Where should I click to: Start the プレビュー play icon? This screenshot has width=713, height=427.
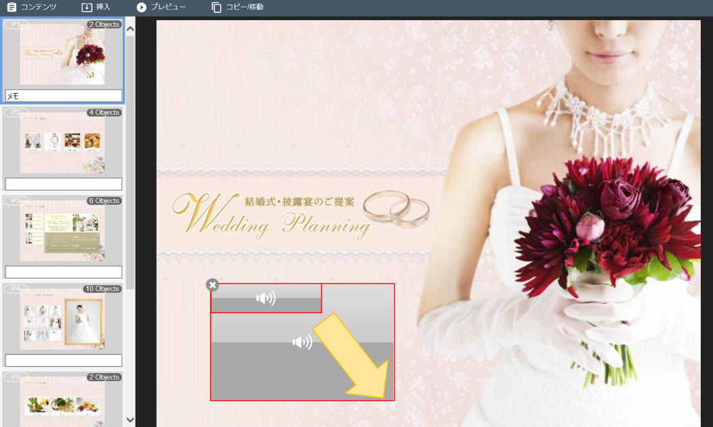tap(141, 7)
